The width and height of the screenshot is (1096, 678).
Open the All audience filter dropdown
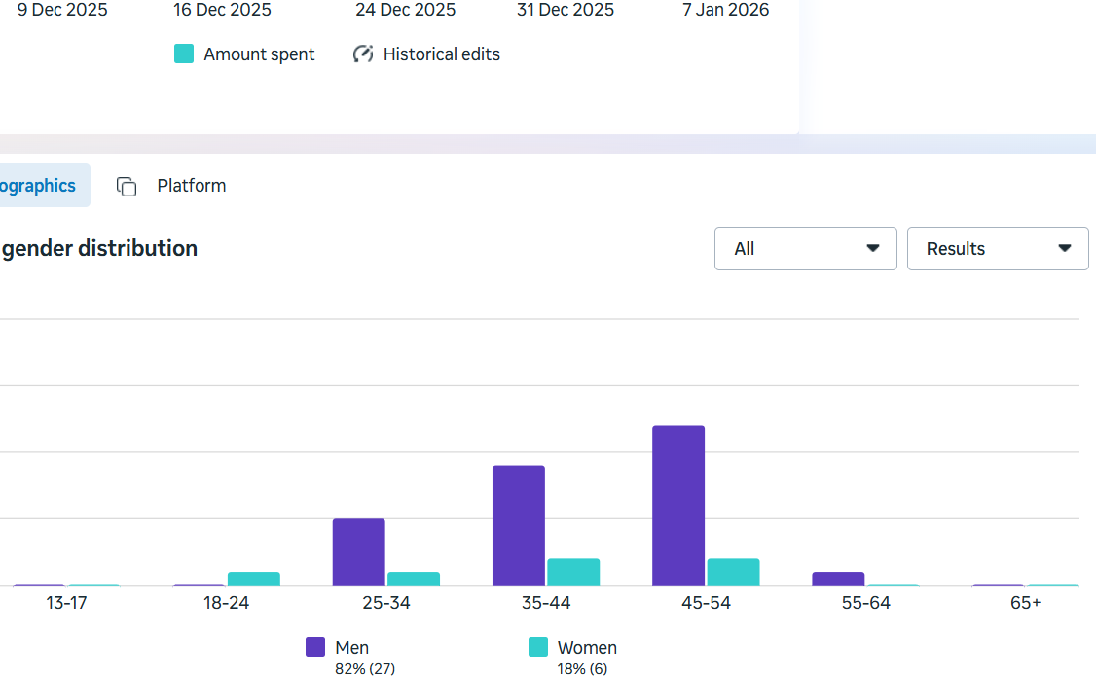805,248
